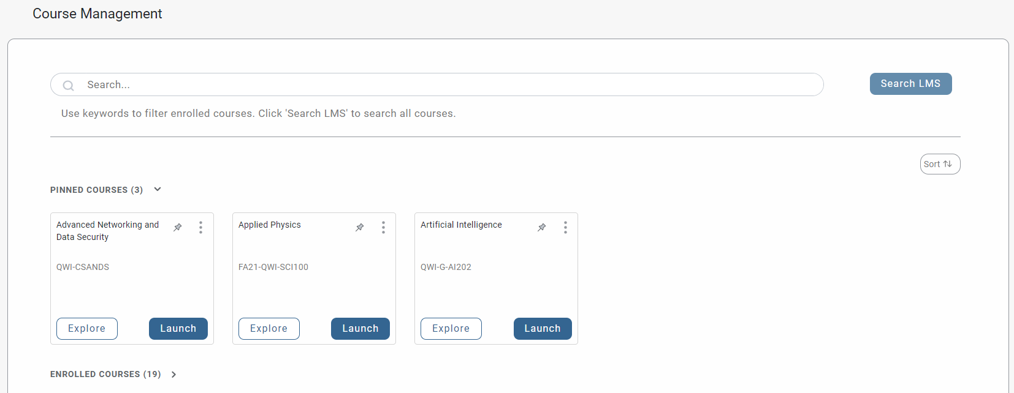Image resolution: width=1014 pixels, height=393 pixels.
Task: Explore the Artificial Intelligence course
Action: pos(451,329)
